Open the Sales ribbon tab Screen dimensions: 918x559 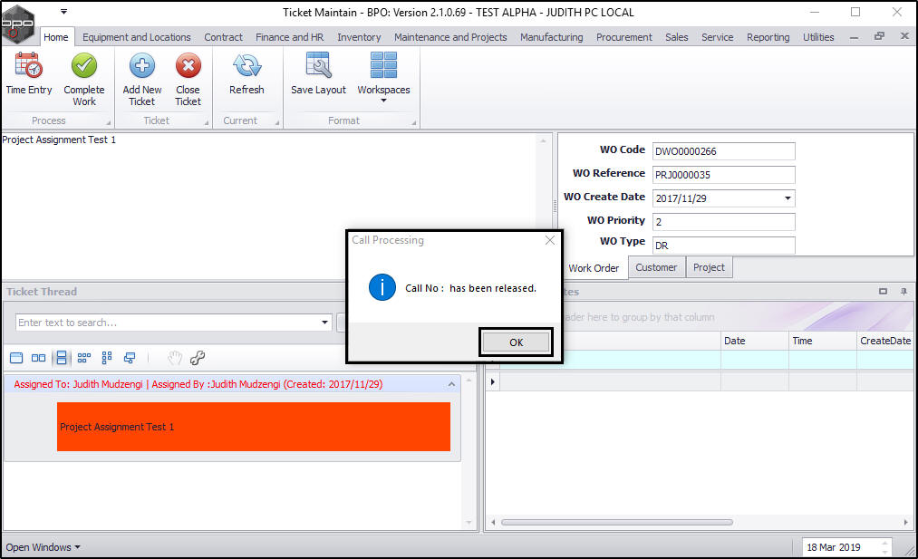[676, 37]
